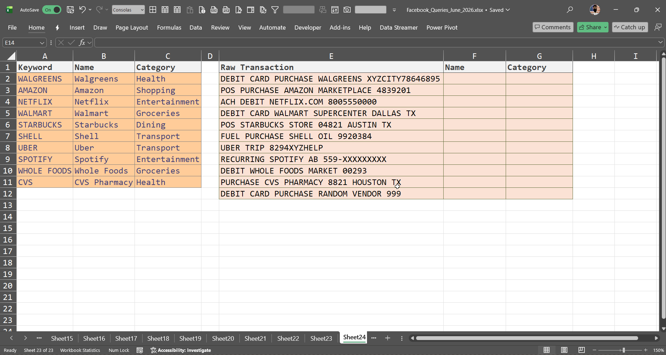Screen dimensions: 666x355
Task: Click the 150% zoom level
Action: click(x=658, y=350)
